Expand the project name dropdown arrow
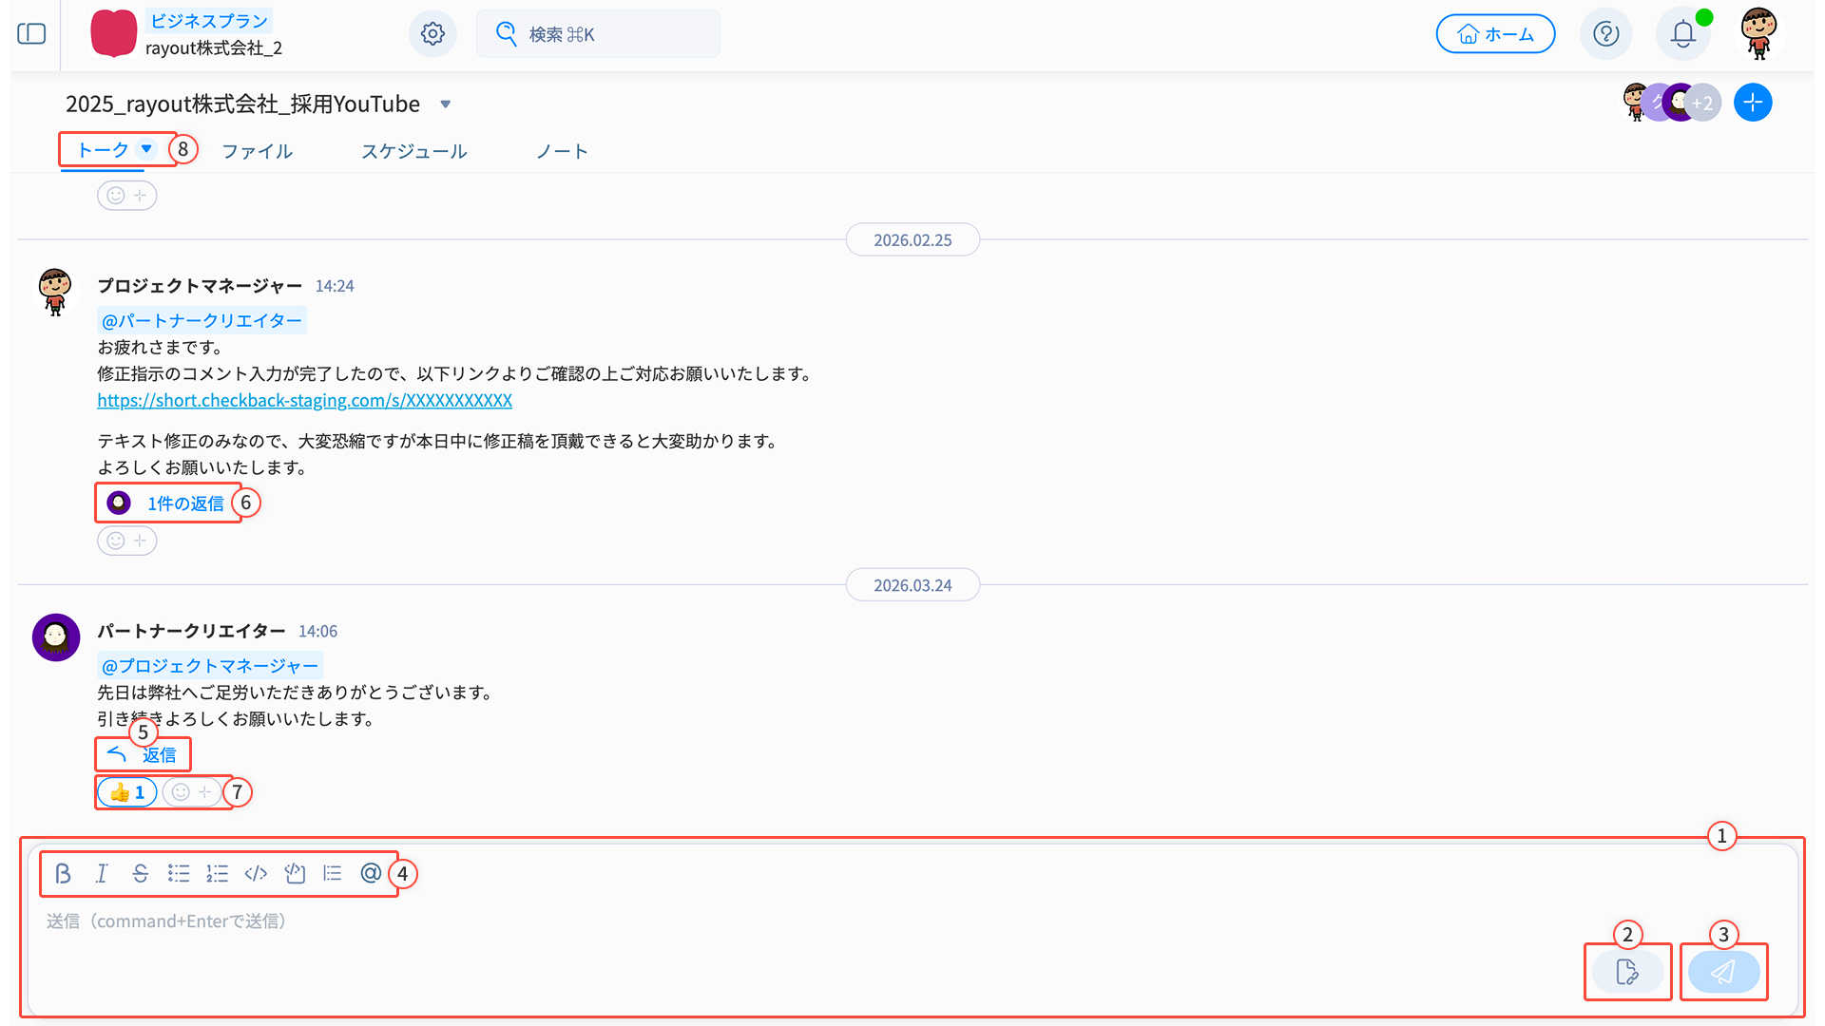The height and width of the screenshot is (1026, 1825). 445,104
